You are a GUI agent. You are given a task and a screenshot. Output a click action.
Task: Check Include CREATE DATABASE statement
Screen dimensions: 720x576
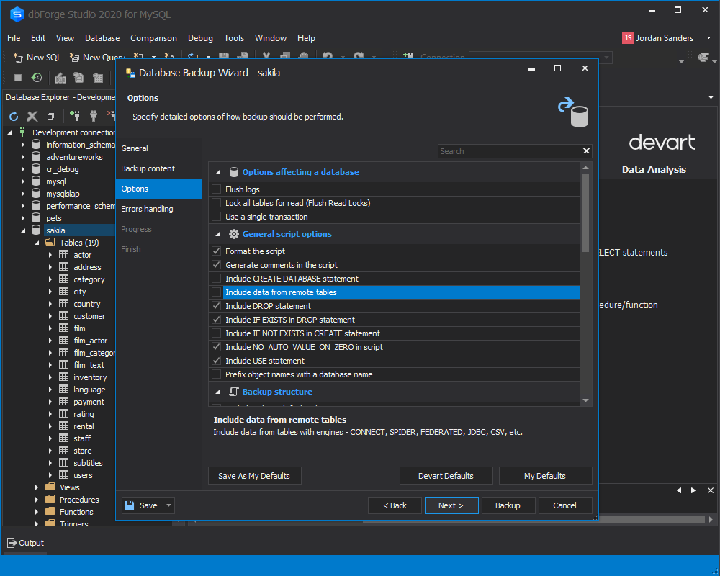tap(216, 279)
